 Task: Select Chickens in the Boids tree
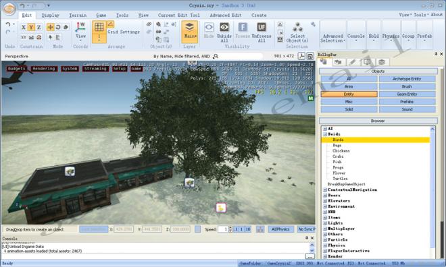point(341,150)
